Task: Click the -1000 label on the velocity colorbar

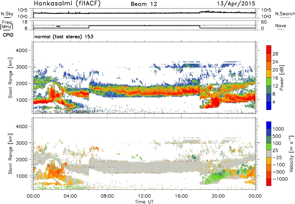Action: (x=280, y=179)
